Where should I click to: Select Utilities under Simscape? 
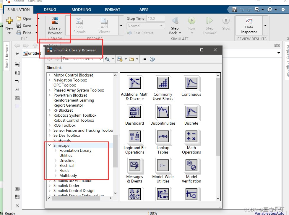pos(66,156)
